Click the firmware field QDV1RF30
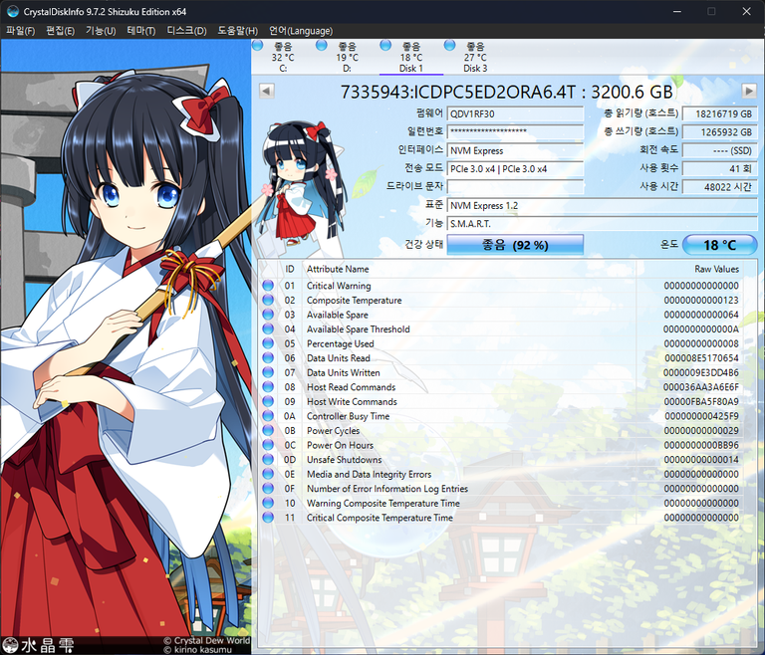The image size is (765, 655). pos(515,113)
